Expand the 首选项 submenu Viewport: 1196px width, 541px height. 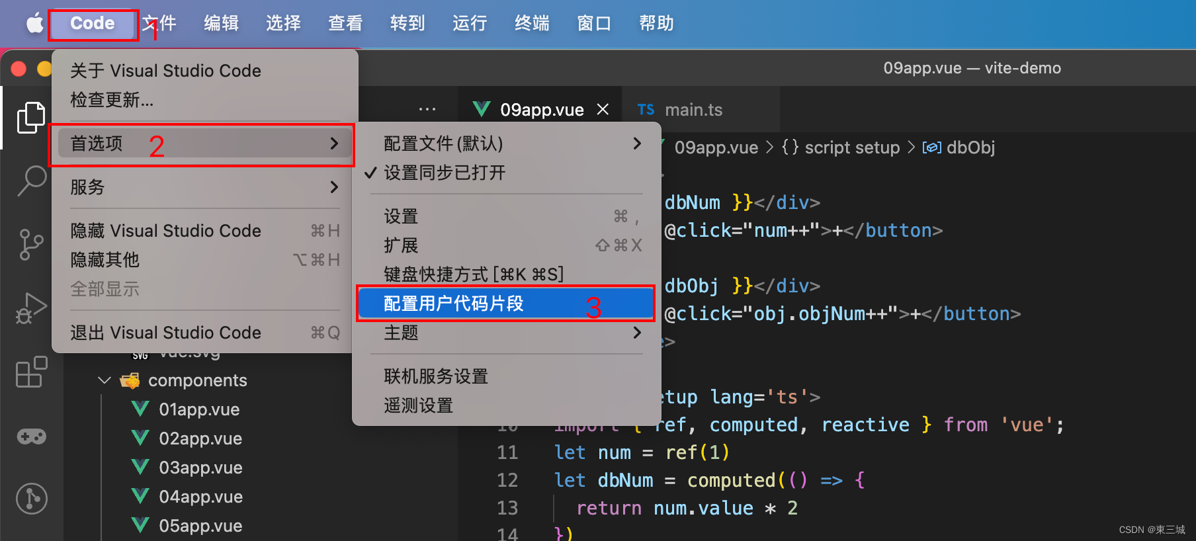(x=205, y=144)
